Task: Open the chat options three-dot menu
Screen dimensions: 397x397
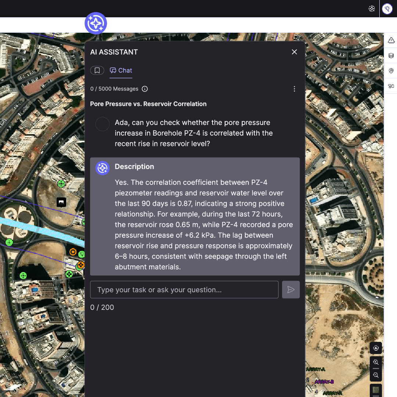Action: 294,89
